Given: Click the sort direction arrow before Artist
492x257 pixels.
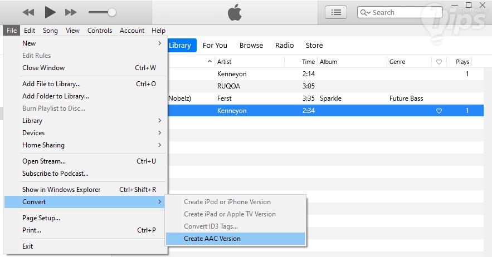Looking at the screenshot, I should click(210, 61).
